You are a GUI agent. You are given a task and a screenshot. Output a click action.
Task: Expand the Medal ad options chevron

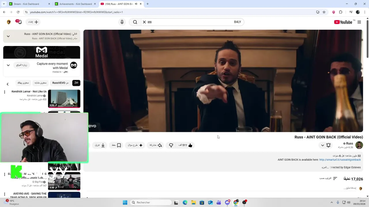point(8,65)
